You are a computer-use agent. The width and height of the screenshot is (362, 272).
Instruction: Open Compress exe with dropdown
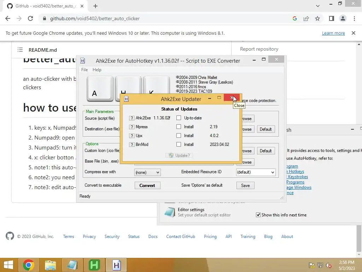147,172
